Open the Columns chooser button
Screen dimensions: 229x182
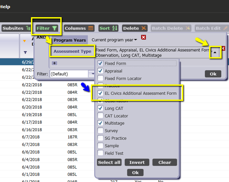[79, 28]
